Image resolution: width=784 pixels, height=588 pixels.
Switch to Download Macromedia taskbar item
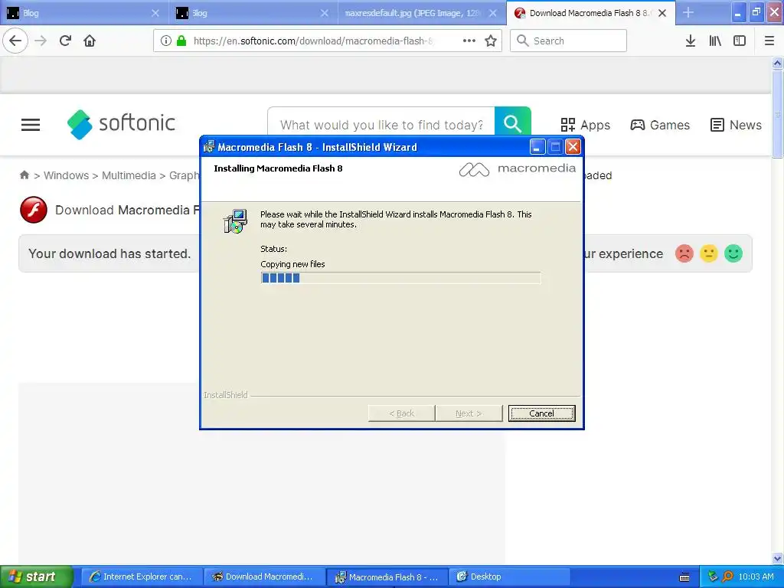(x=264, y=577)
